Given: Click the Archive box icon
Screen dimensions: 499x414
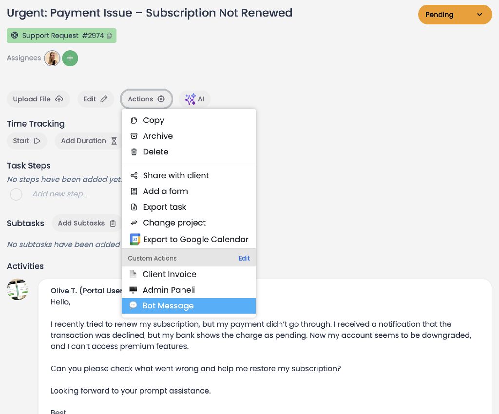Looking at the screenshot, I should [x=134, y=136].
